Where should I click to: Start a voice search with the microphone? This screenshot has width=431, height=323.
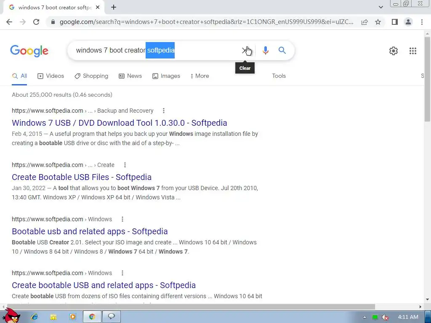click(265, 50)
